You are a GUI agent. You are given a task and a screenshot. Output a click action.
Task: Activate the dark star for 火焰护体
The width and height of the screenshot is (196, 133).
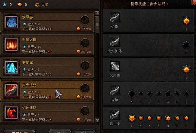tap(186, 45)
